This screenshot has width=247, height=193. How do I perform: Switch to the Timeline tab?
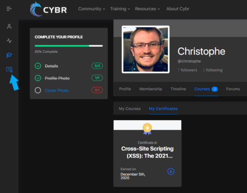(178, 89)
